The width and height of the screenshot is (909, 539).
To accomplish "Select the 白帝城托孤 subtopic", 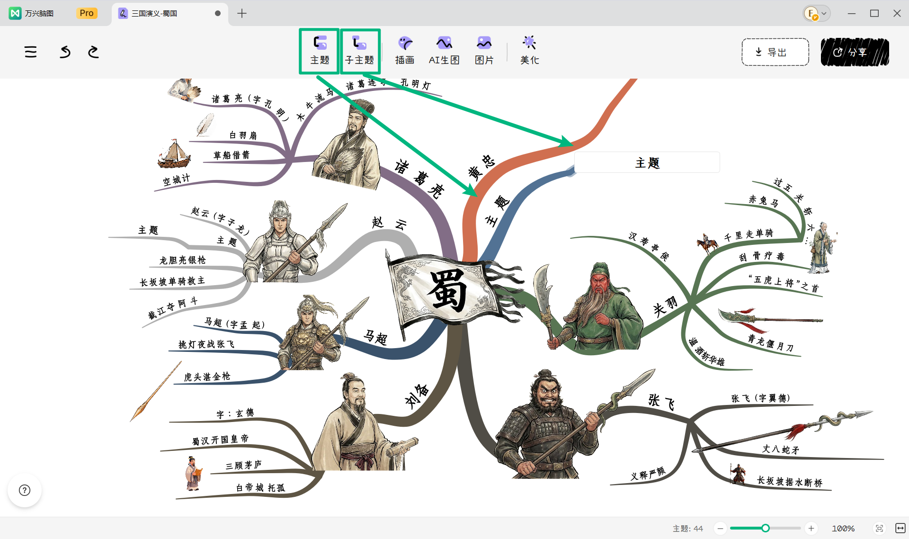I will pos(260,487).
